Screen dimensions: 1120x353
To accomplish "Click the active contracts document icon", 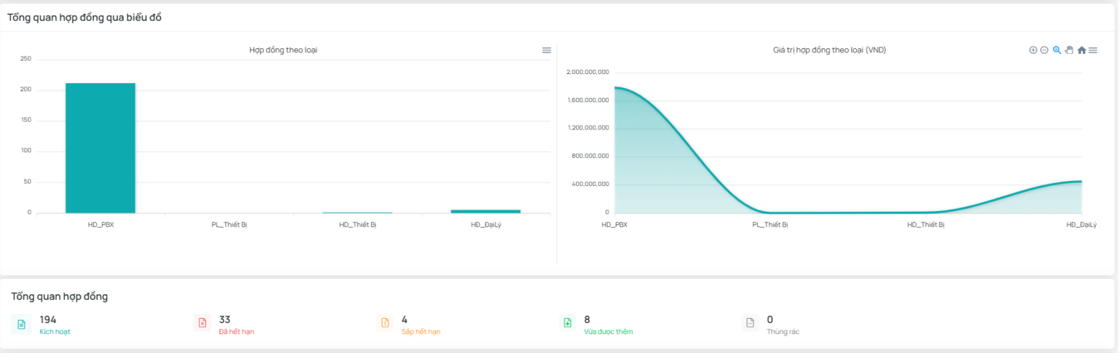I will pos(22,324).
